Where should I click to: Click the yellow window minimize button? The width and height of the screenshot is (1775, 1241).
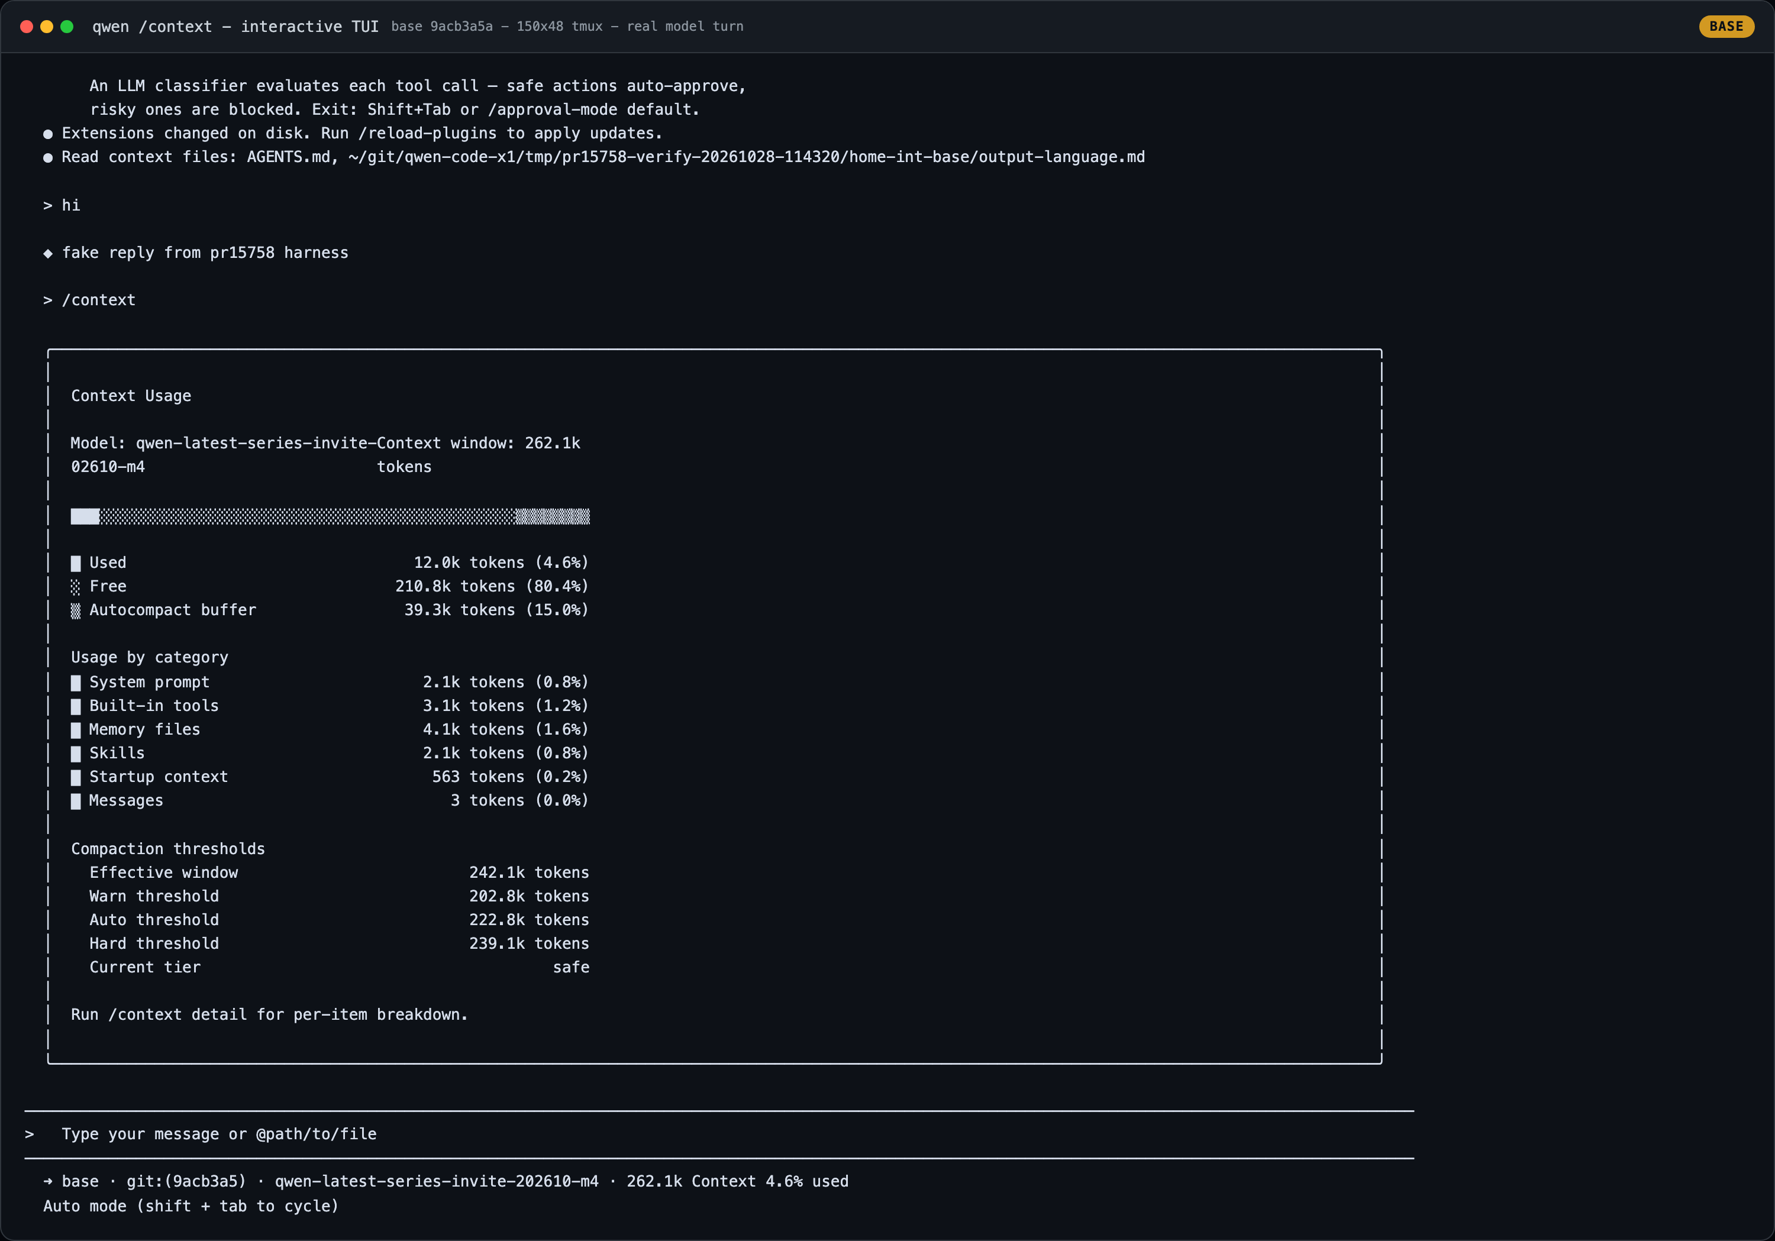click(46, 26)
